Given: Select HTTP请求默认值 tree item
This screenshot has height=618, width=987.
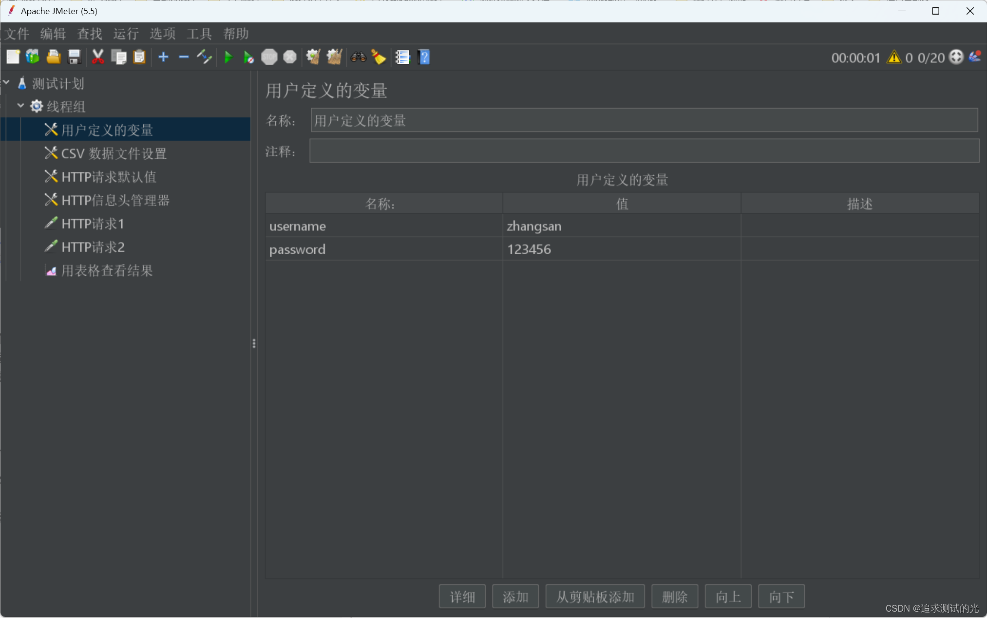Looking at the screenshot, I should pos(109,176).
